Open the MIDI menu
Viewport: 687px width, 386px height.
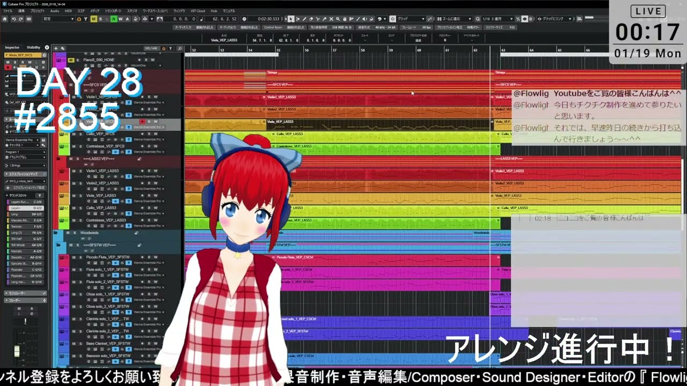(x=68, y=11)
